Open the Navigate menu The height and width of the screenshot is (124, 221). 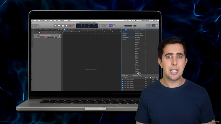tap(42, 21)
